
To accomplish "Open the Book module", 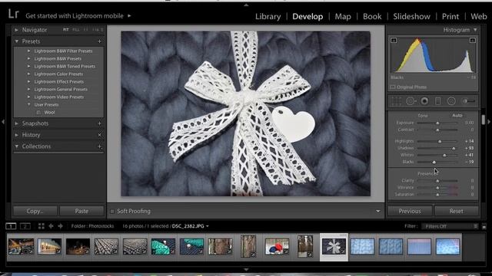I will (372, 16).
